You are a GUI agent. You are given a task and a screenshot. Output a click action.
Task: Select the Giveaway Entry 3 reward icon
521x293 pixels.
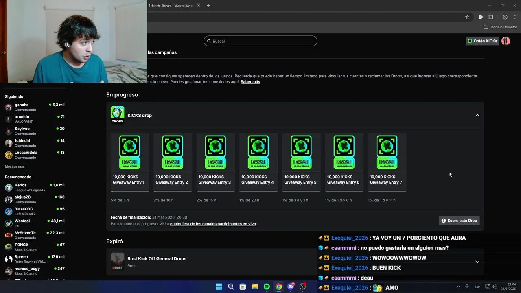click(215, 152)
